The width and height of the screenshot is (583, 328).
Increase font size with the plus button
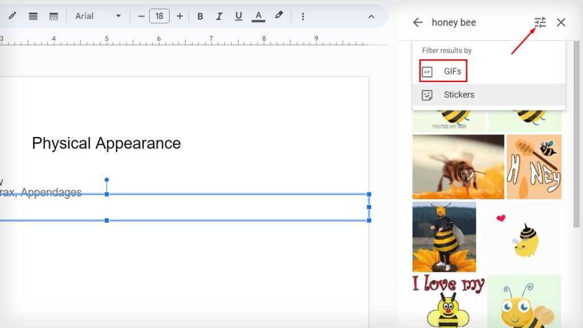(x=179, y=16)
